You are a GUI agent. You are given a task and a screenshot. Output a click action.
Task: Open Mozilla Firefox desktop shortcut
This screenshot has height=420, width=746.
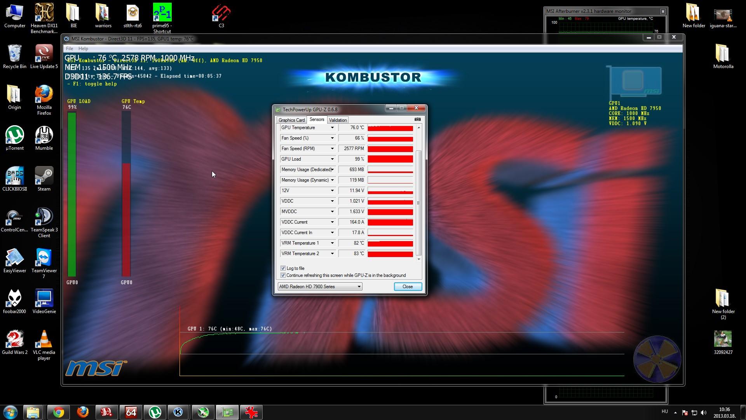(44, 100)
